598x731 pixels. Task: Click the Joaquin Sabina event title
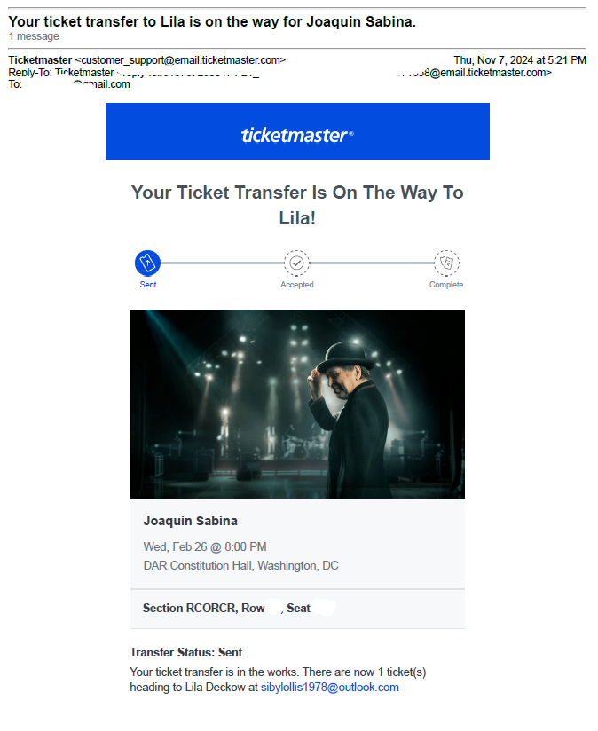[x=190, y=522]
